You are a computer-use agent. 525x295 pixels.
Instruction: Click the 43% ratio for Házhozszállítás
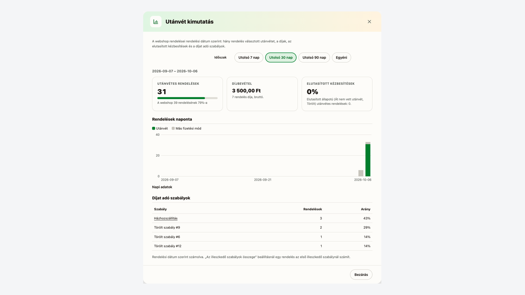[x=367, y=218]
